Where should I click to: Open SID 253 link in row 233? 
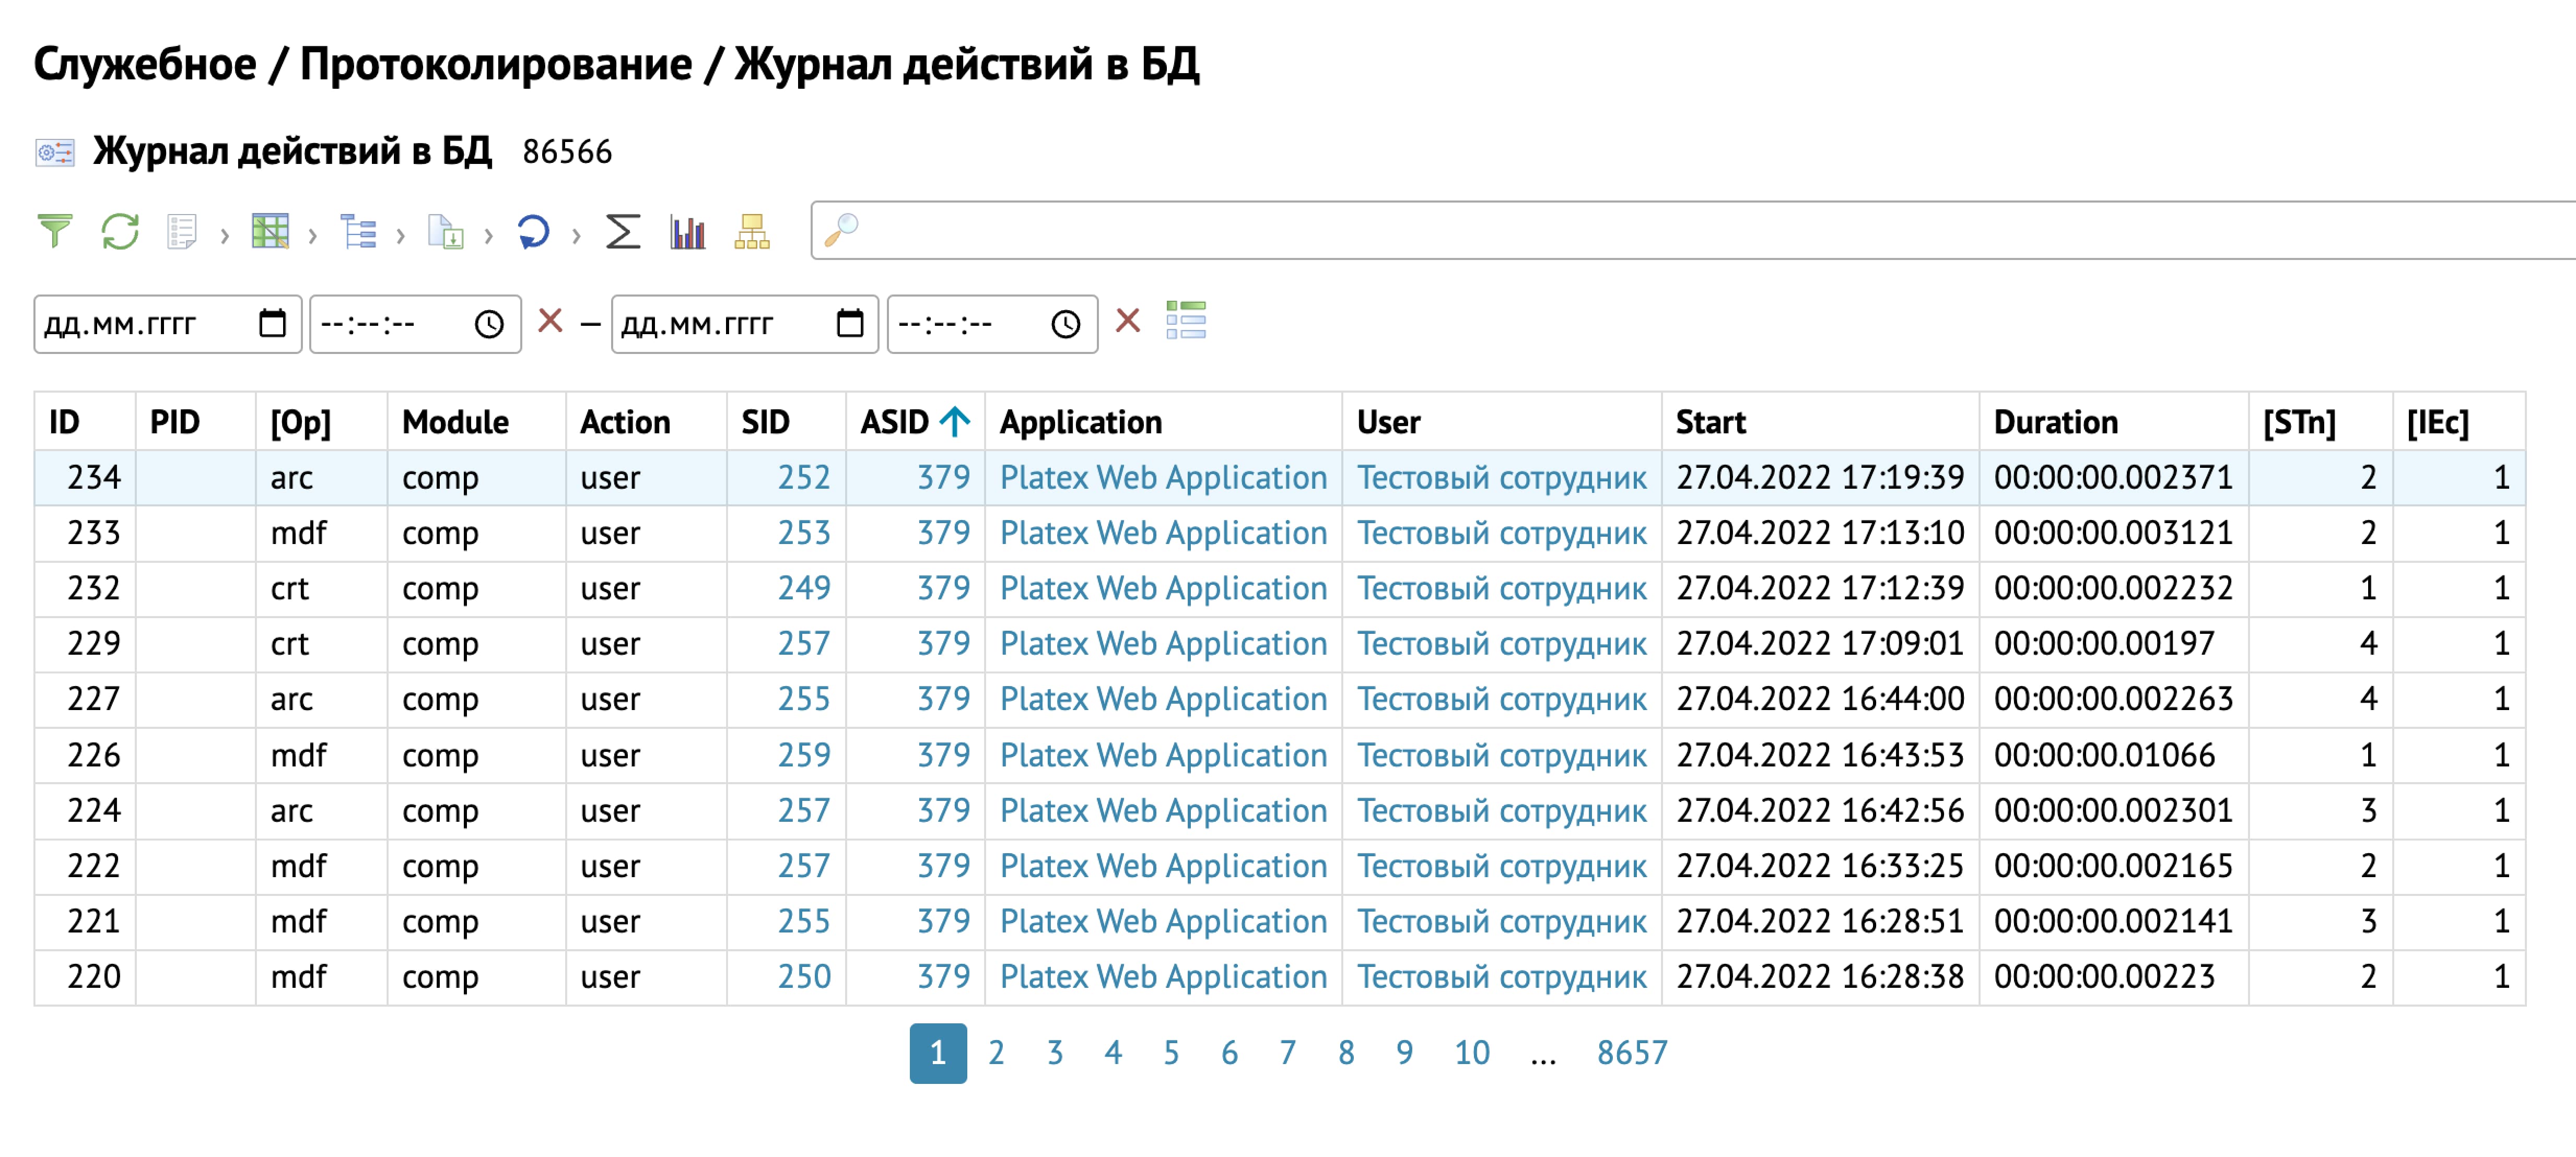tap(804, 532)
